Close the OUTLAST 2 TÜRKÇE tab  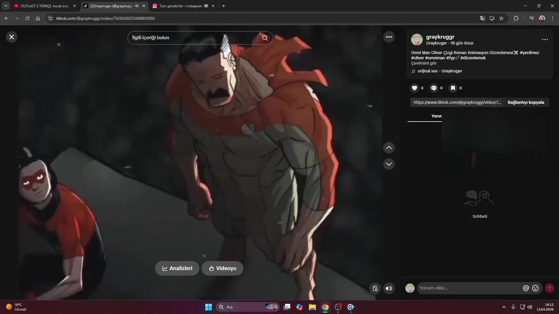coord(74,6)
